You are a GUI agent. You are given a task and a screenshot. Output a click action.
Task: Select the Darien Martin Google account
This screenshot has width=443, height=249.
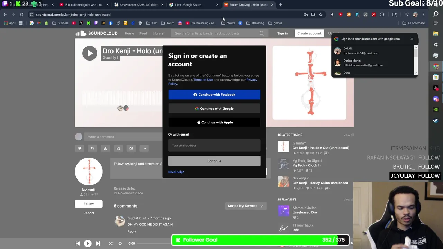coord(374,63)
